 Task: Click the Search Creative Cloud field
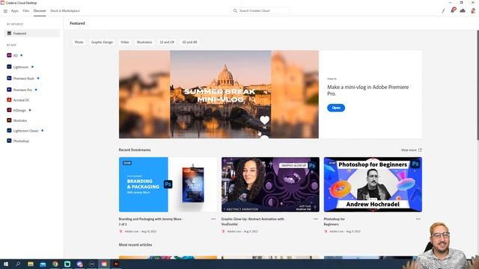click(260, 10)
